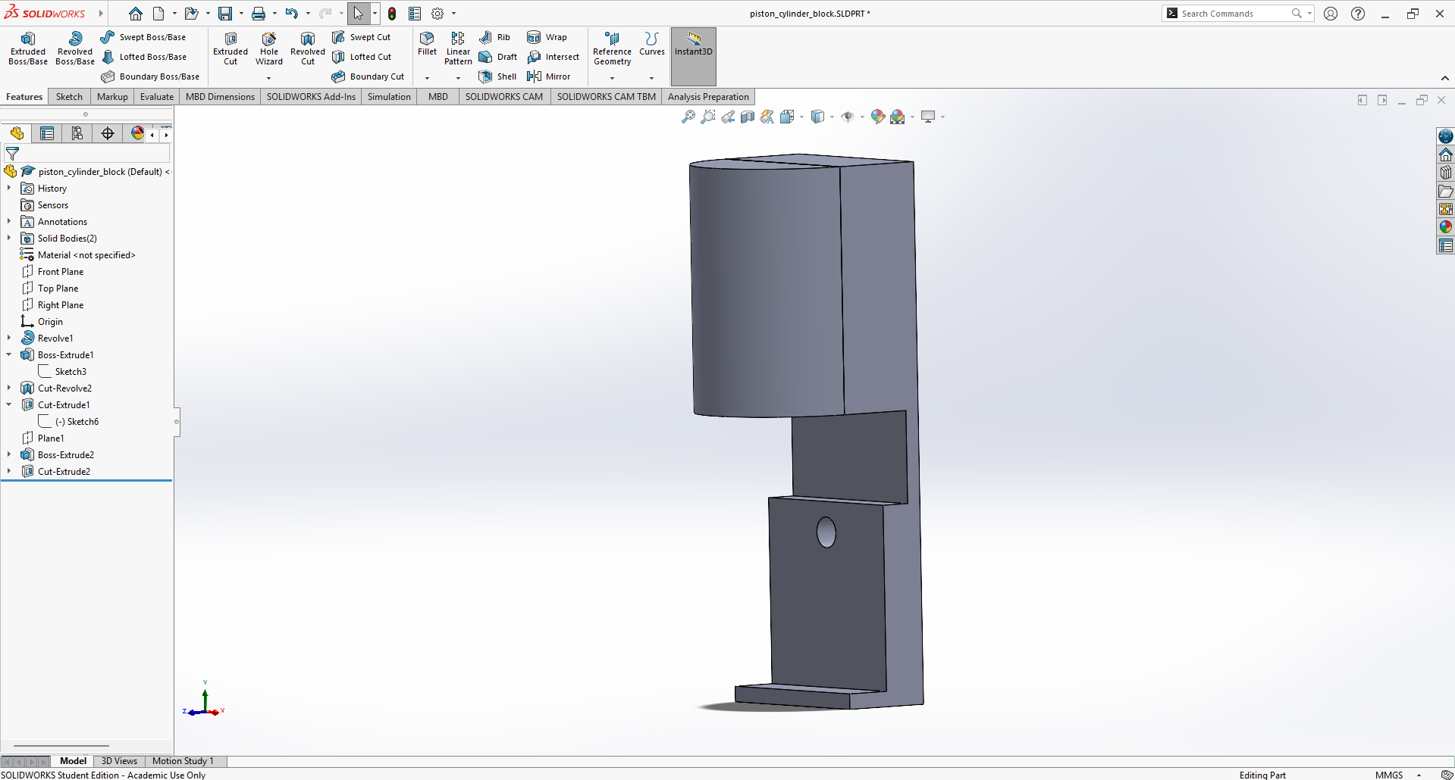Select the Extruded Boss/Base tool
Viewport: 1455px width, 780px height.
tap(28, 48)
